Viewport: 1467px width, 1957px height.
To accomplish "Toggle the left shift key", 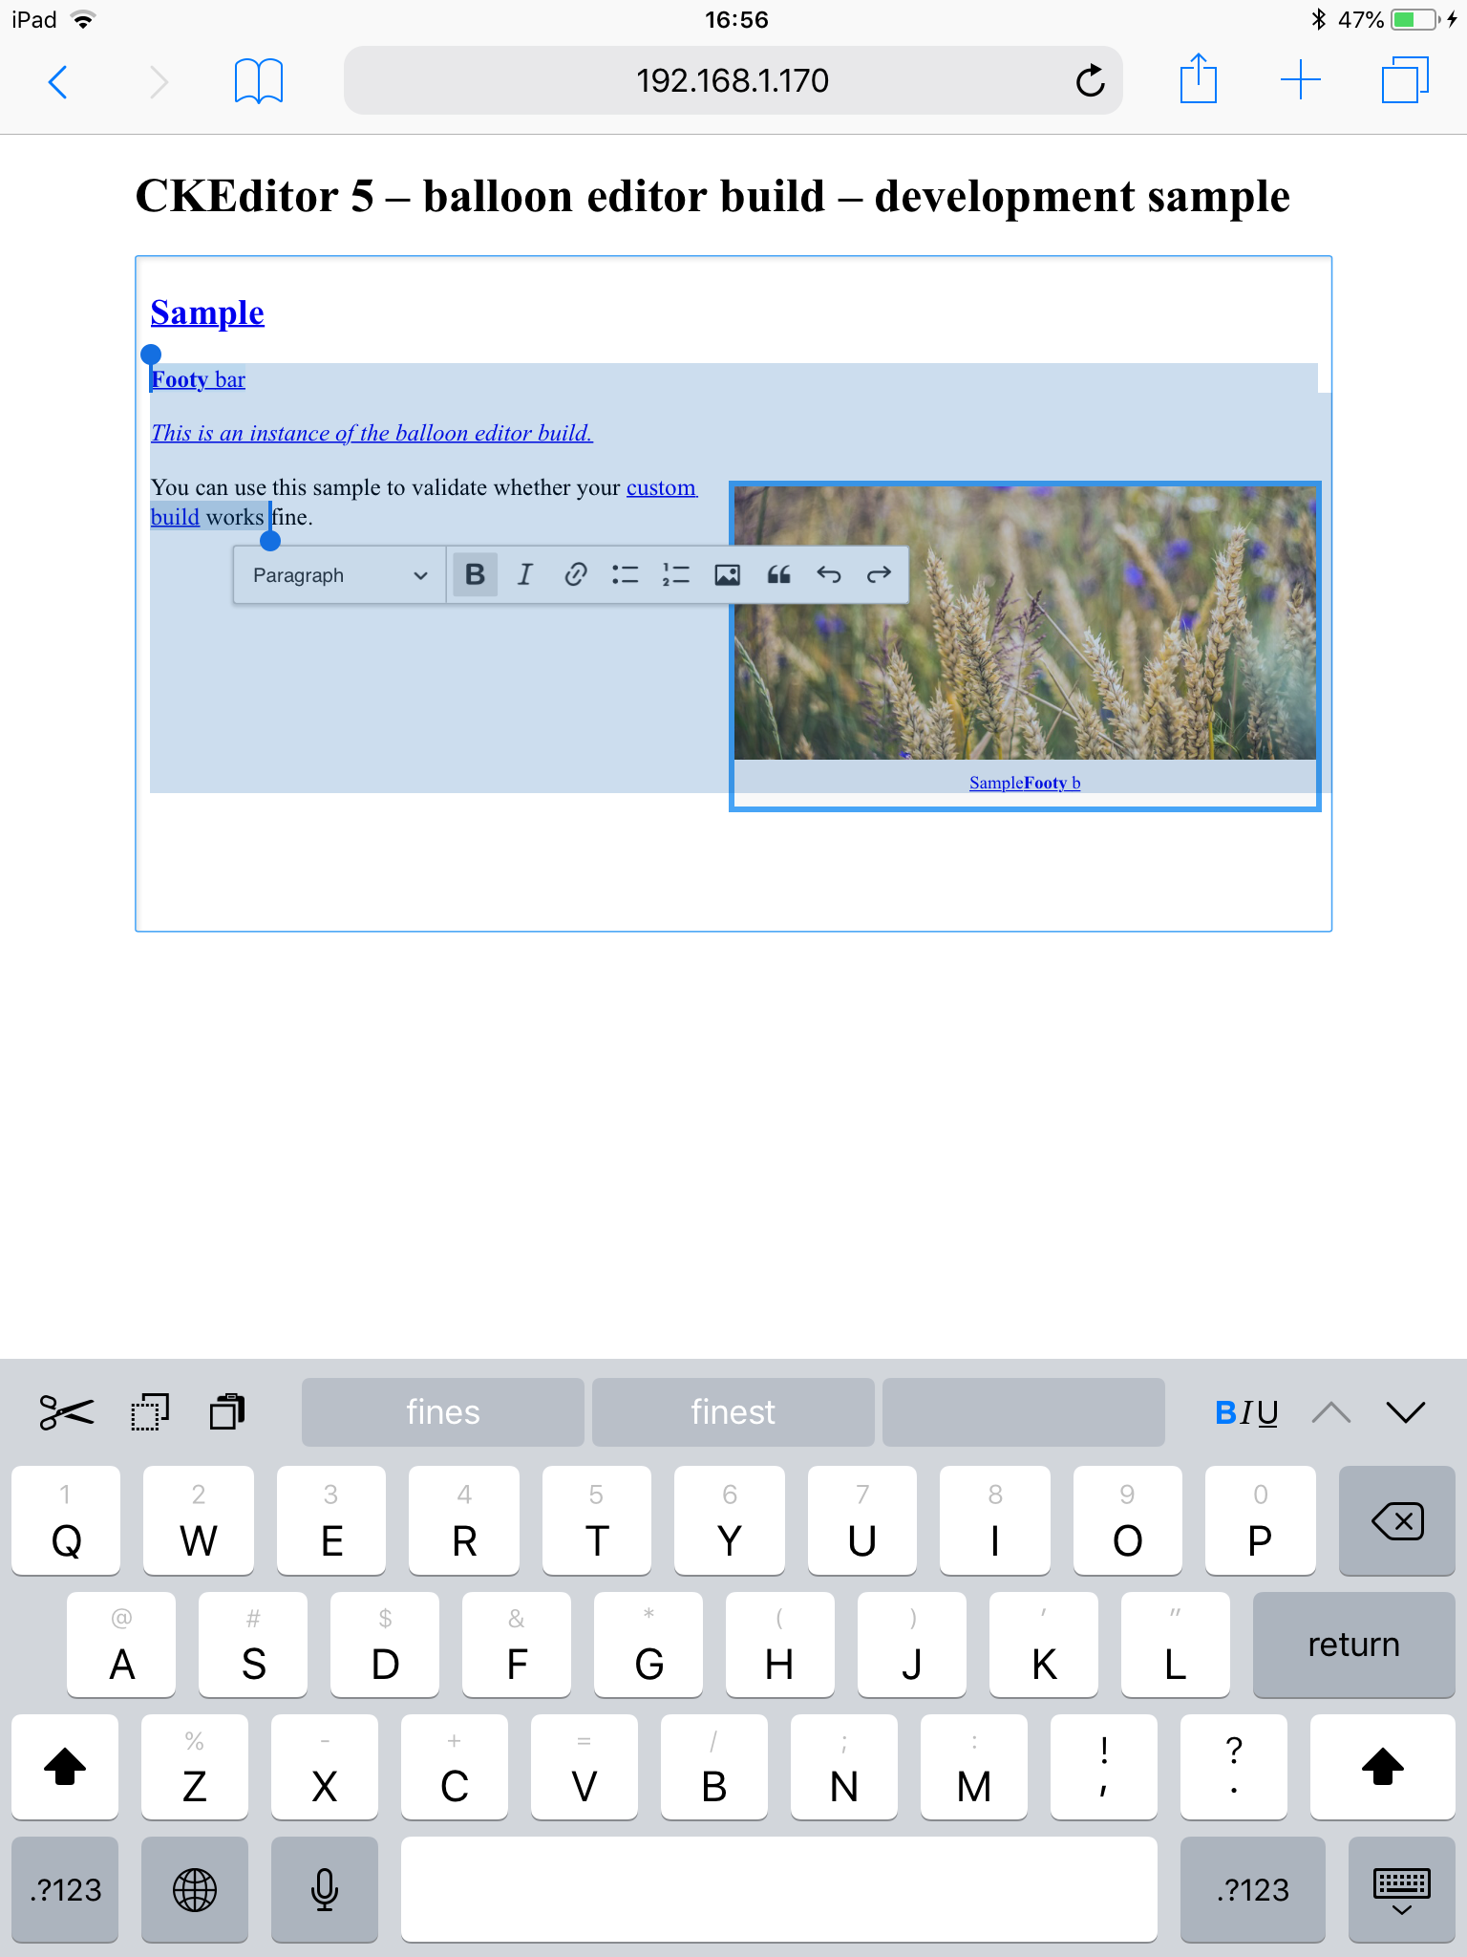I will [x=65, y=1766].
